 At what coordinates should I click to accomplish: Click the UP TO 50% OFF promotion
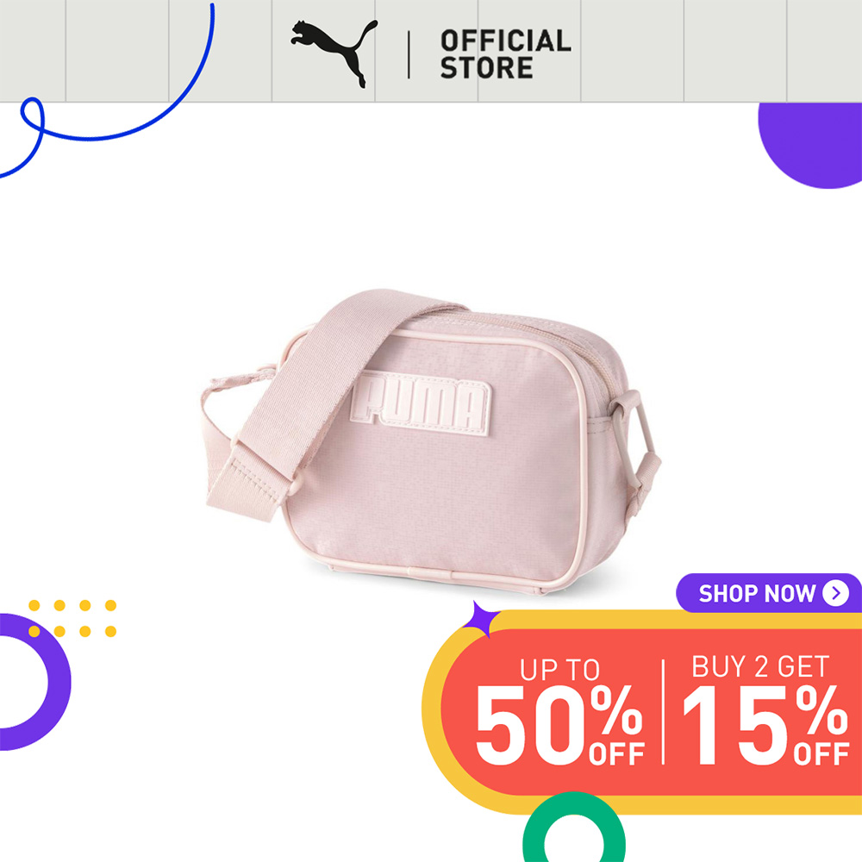559,711
